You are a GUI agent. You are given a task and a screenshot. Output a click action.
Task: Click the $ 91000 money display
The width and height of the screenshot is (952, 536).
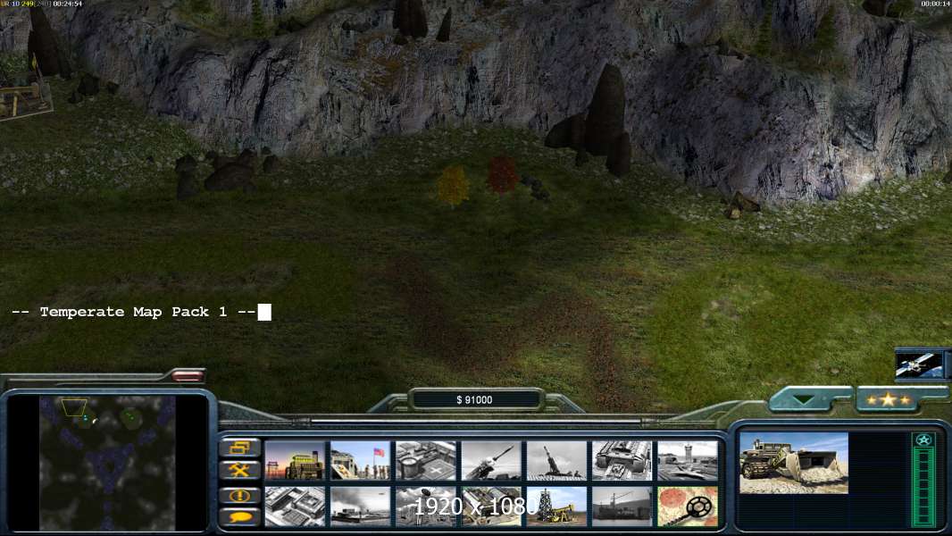pos(474,399)
